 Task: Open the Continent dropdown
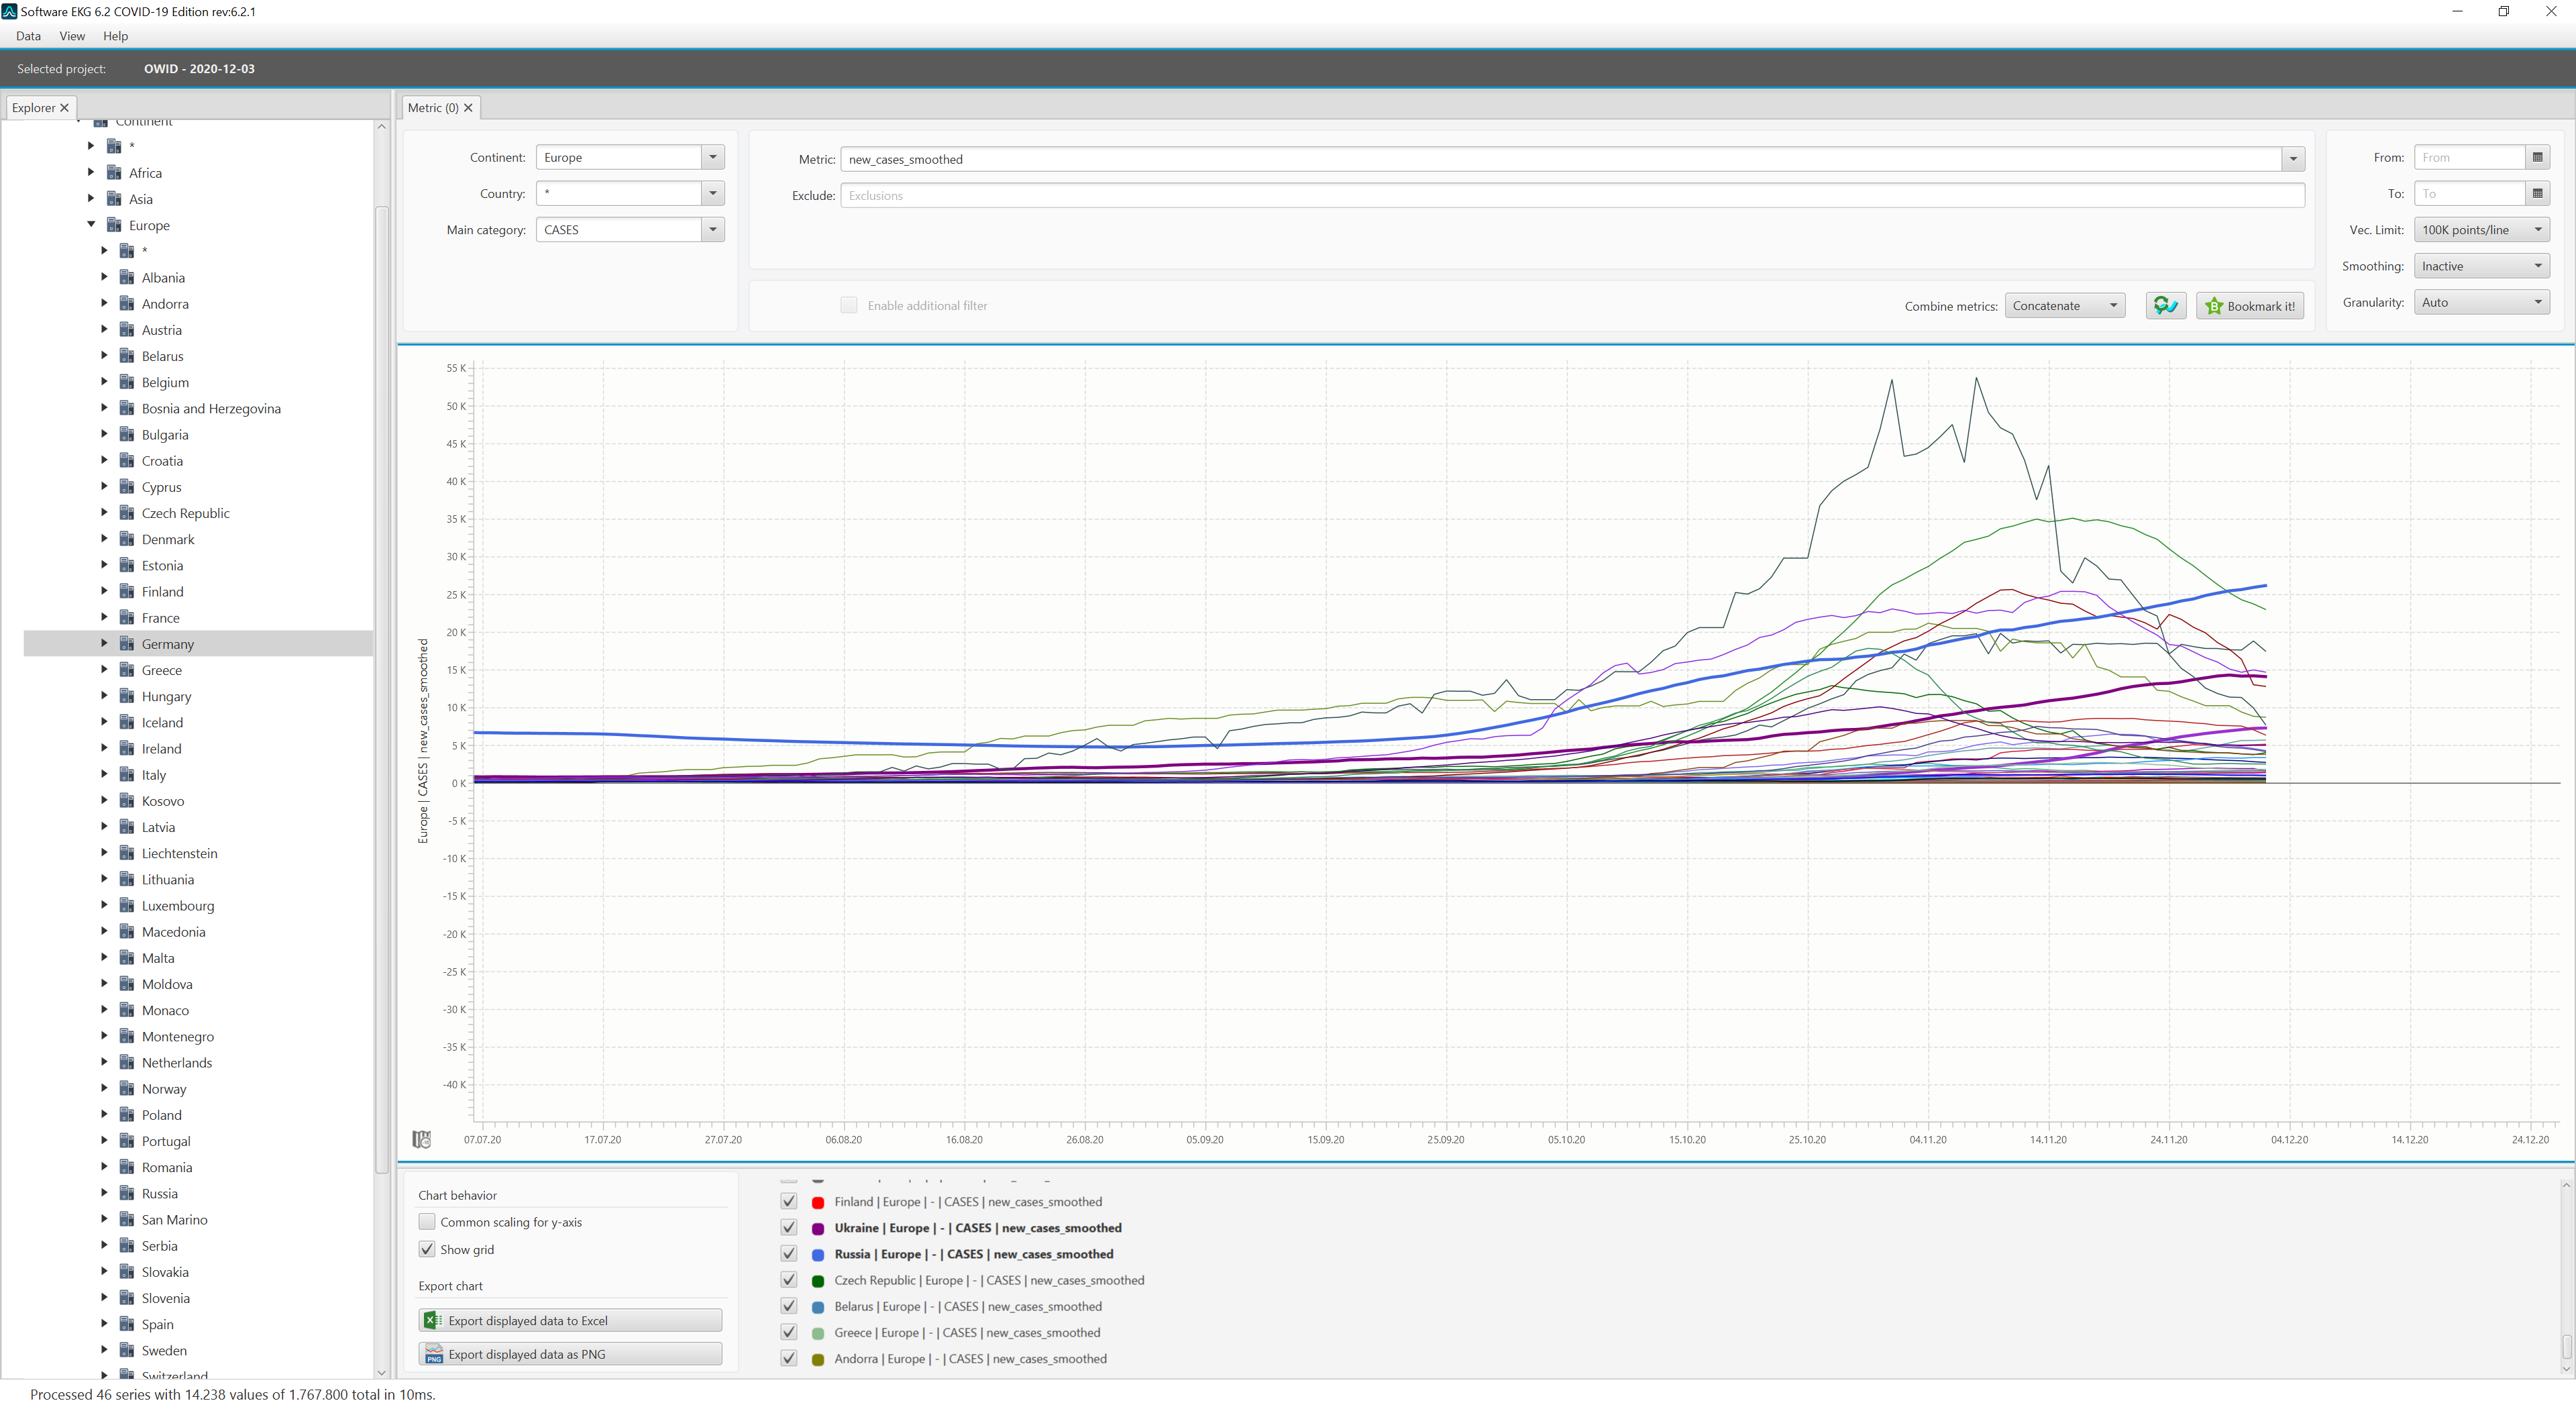point(713,158)
